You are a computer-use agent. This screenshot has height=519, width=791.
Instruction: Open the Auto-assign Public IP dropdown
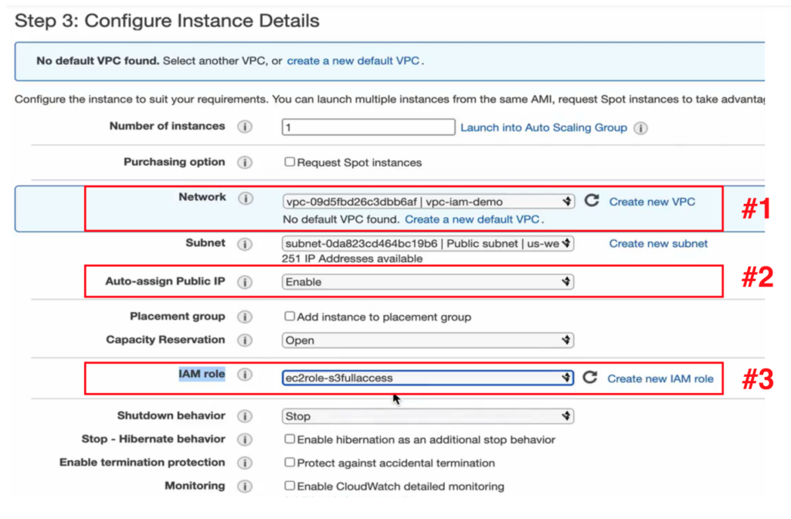pyautogui.click(x=428, y=282)
